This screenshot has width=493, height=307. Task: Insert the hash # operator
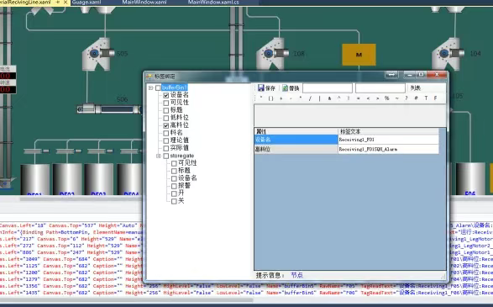(x=416, y=98)
